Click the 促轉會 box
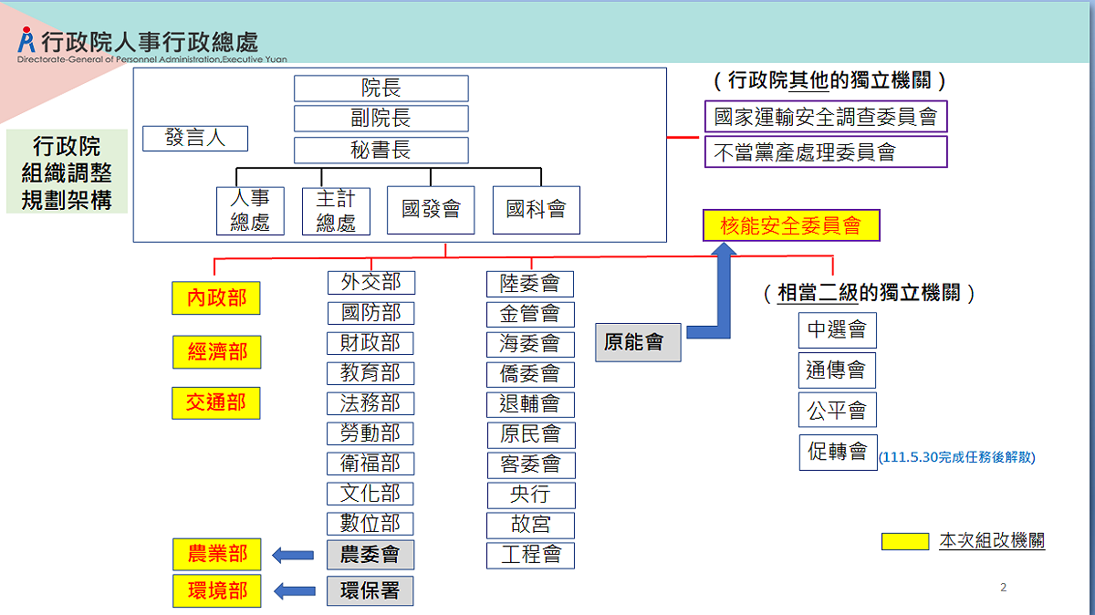 837,451
